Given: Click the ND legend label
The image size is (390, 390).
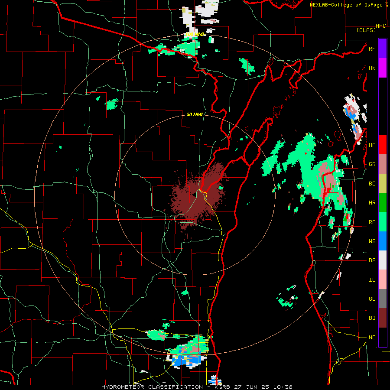Looking at the screenshot, I should (372, 338).
